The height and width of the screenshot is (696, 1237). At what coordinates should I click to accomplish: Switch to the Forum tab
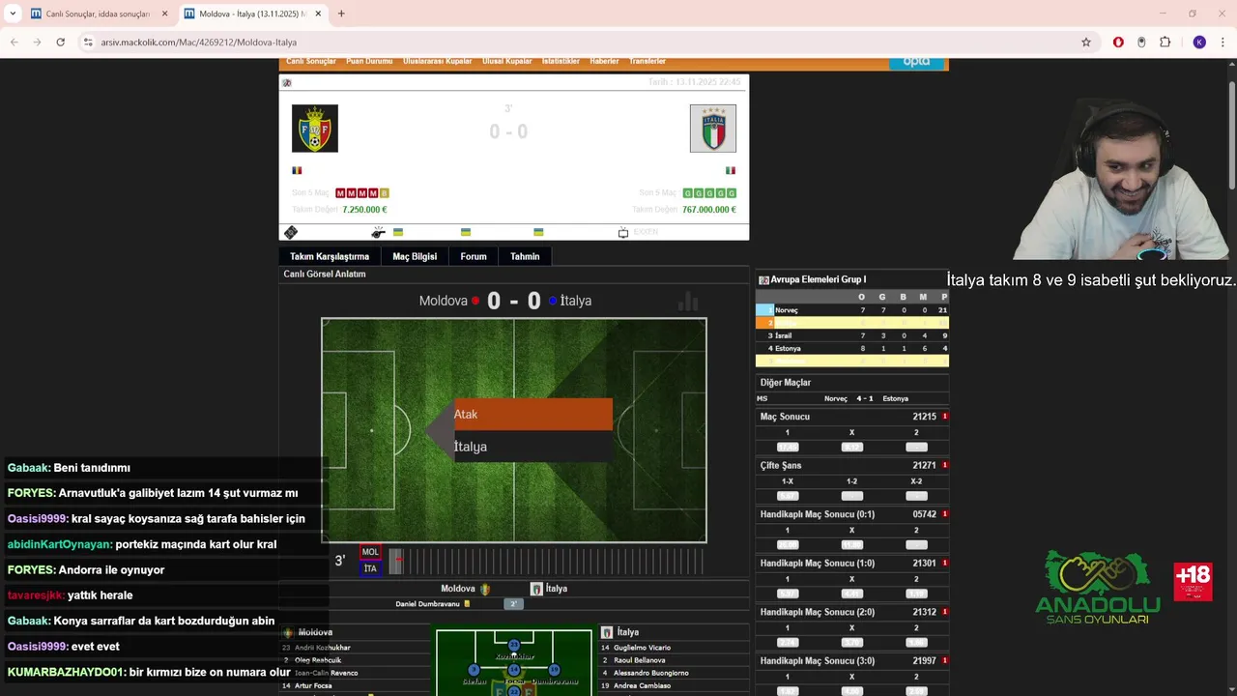tap(474, 256)
